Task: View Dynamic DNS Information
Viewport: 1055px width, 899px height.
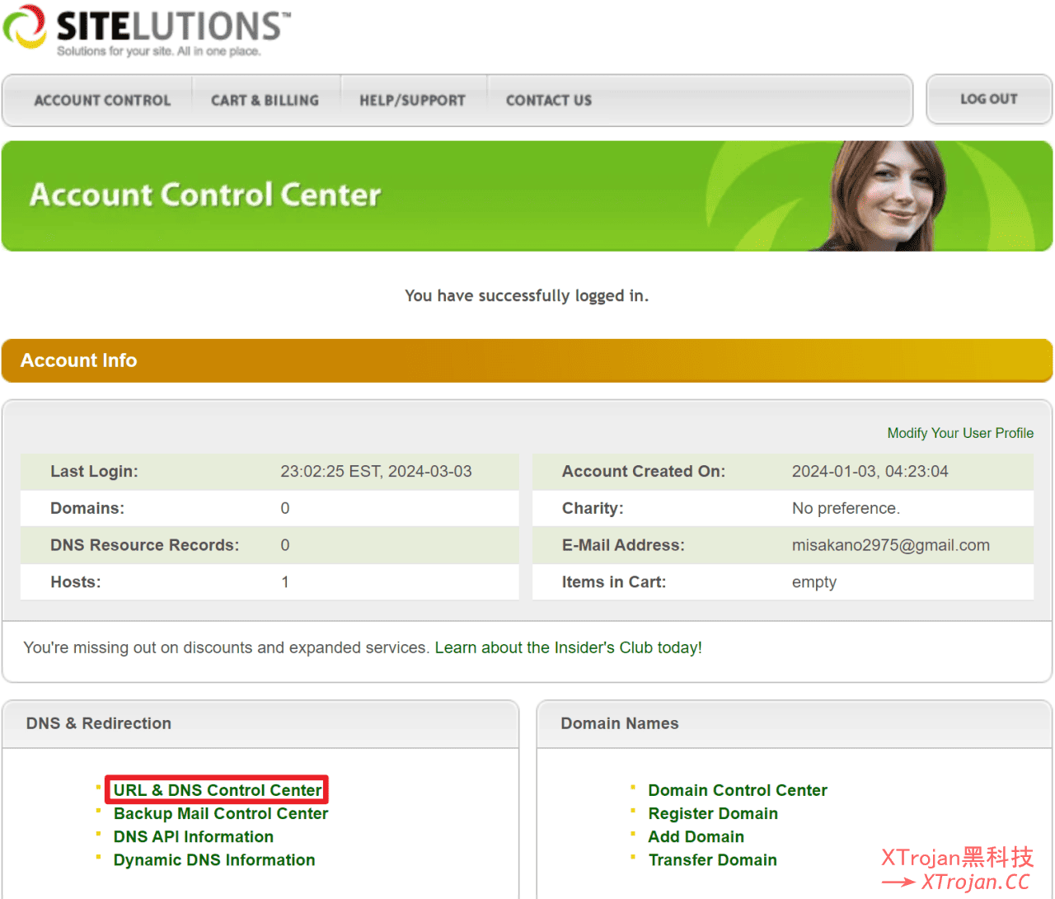Action: click(214, 859)
